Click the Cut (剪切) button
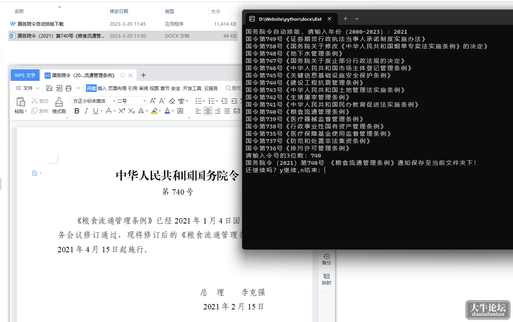The image size is (513, 322). [x=40, y=101]
